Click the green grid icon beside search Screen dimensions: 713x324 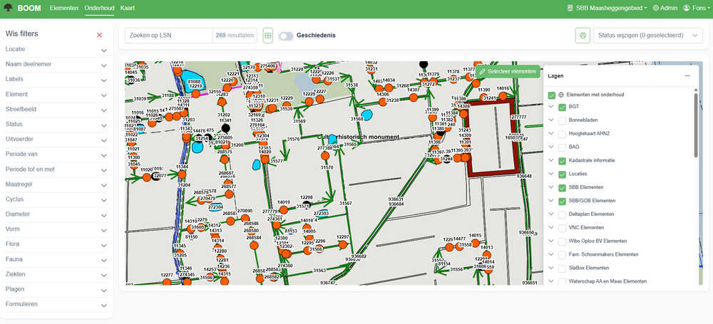(x=268, y=35)
